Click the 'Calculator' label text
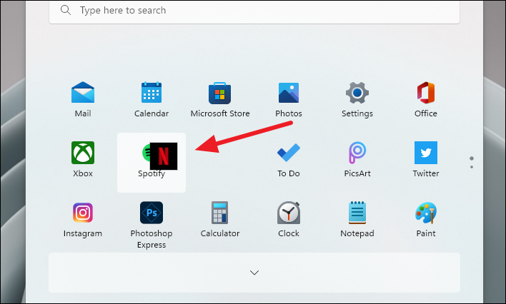This screenshot has height=304, width=506. point(220,233)
